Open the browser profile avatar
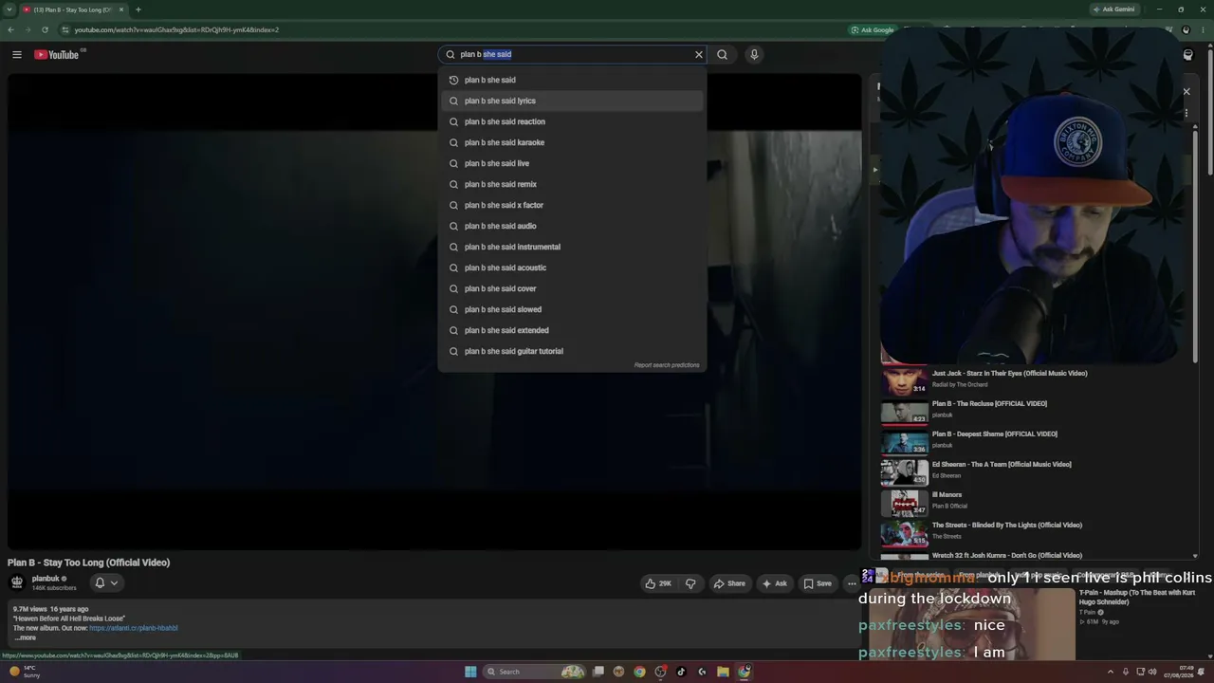The height and width of the screenshot is (683, 1214). [x=1186, y=29]
